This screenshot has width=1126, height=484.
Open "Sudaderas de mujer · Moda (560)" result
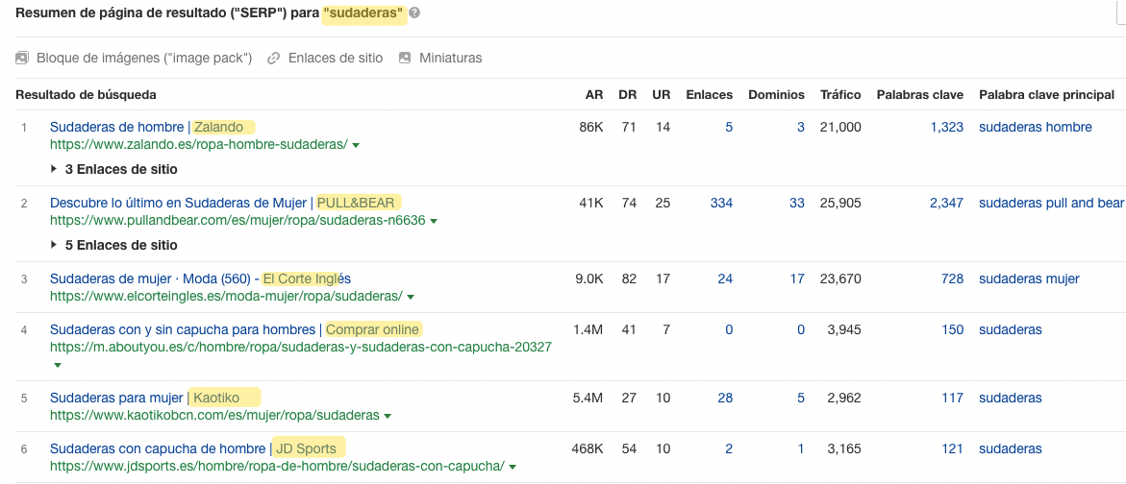click(200, 278)
